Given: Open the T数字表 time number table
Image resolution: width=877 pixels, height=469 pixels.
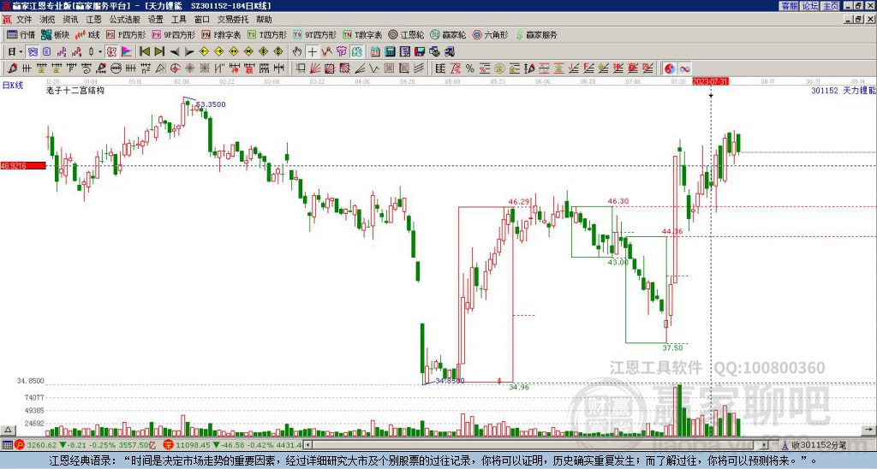Looking at the screenshot, I should (x=362, y=34).
